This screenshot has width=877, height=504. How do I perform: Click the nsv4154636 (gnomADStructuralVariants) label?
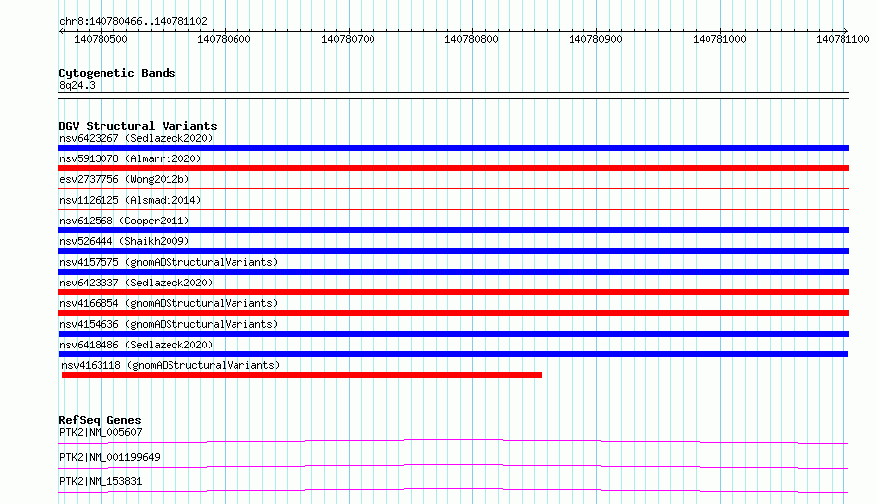169,324
